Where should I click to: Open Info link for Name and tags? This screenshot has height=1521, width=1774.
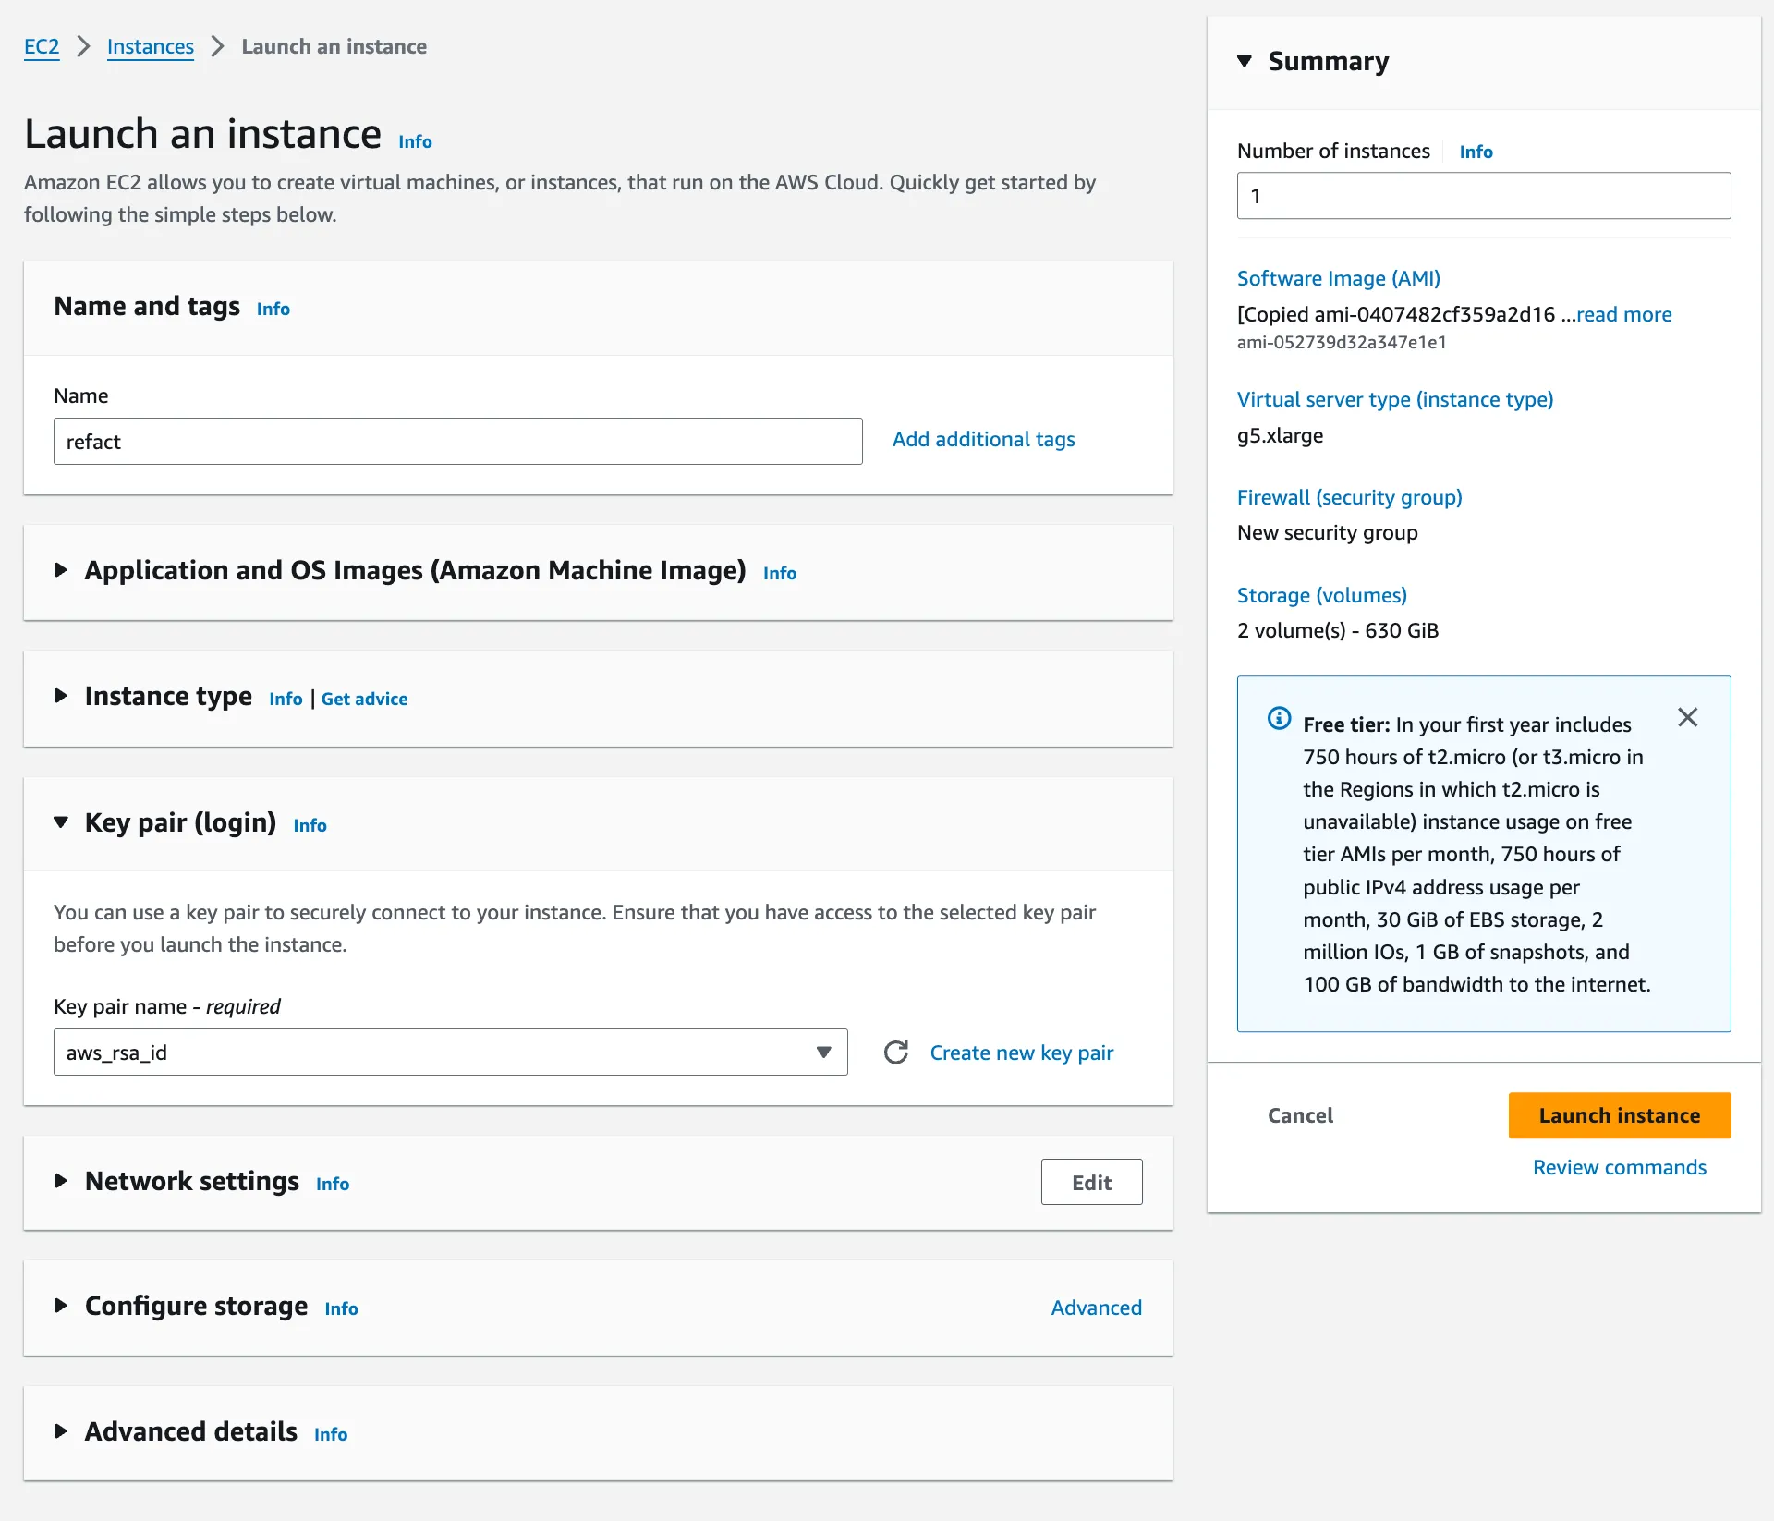tap(273, 309)
